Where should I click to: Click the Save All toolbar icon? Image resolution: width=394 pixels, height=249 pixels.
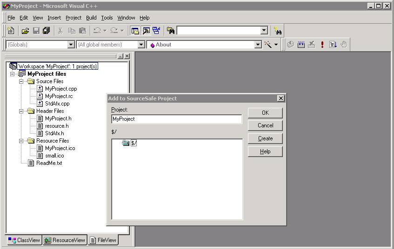46,31
